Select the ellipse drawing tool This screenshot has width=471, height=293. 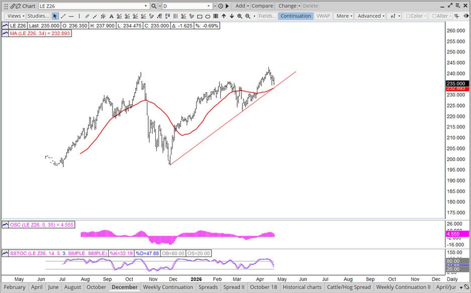(x=208, y=16)
